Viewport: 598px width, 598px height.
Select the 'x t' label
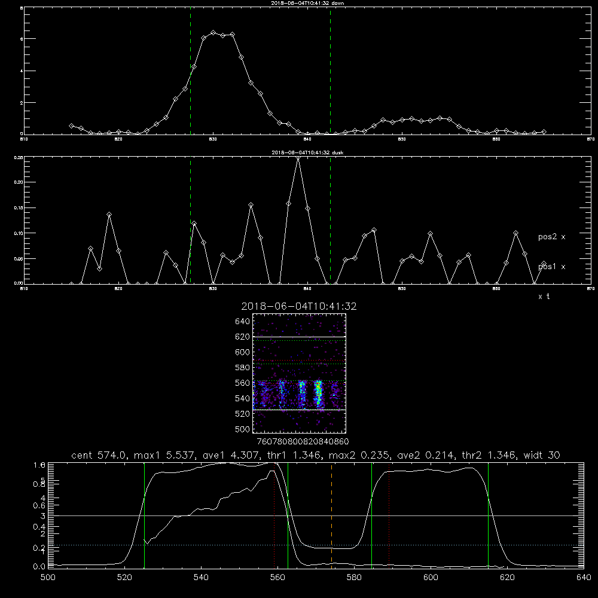tap(544, 297)
